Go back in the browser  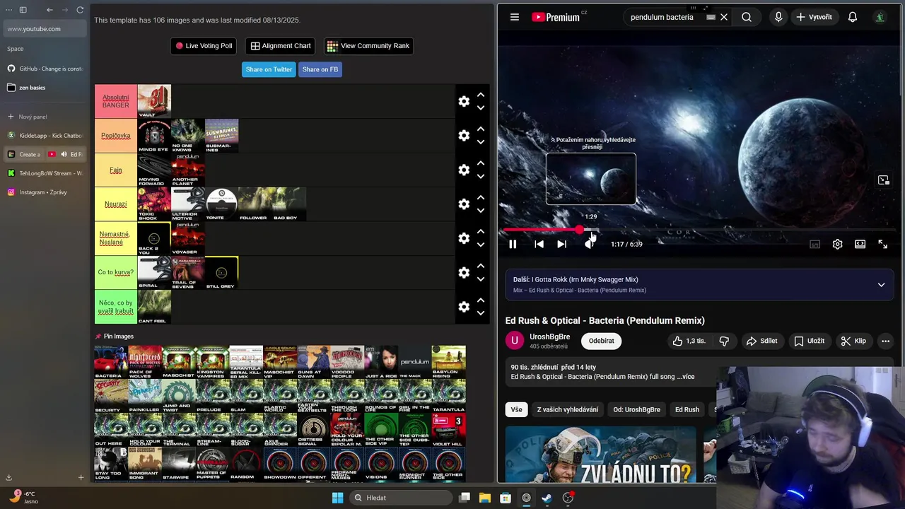49,10
